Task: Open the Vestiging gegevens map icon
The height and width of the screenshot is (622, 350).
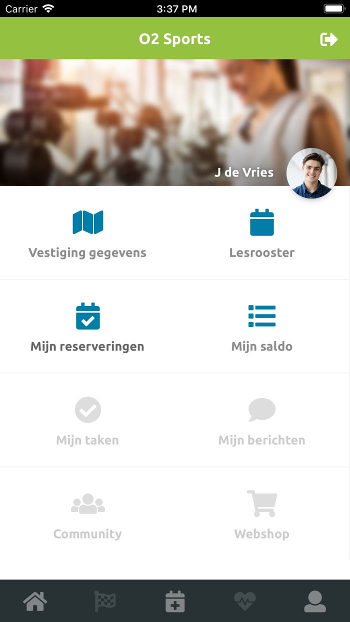Action: (87, 222)
